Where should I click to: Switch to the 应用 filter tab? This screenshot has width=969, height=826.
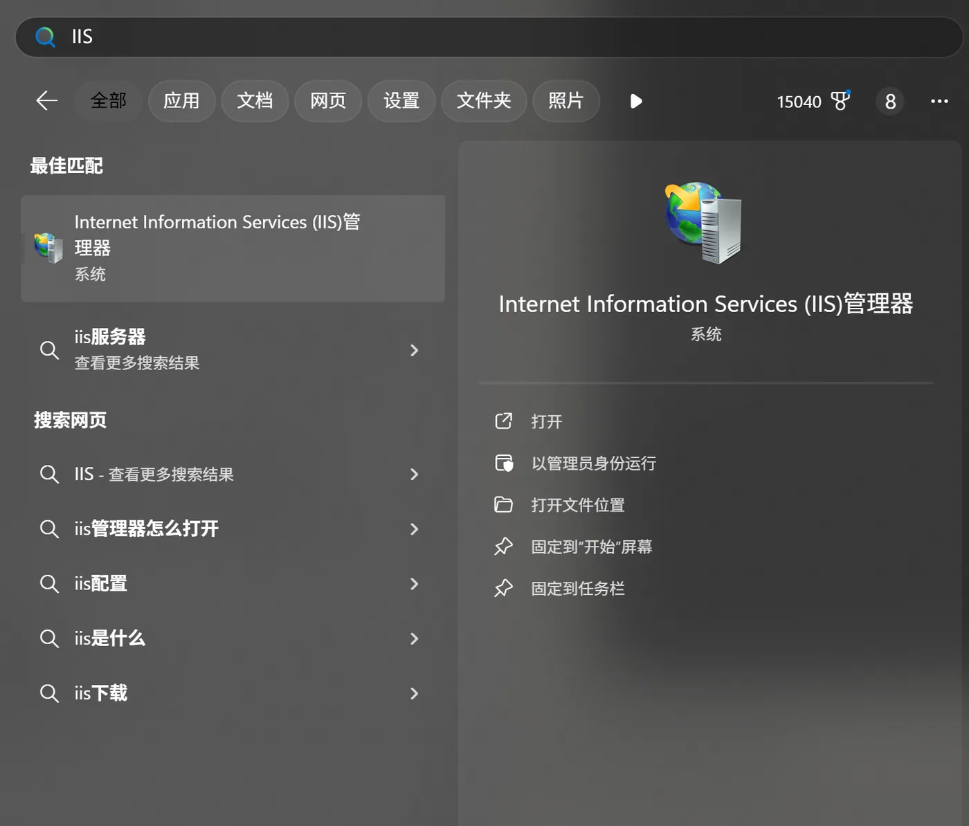(x=181, y=101)
